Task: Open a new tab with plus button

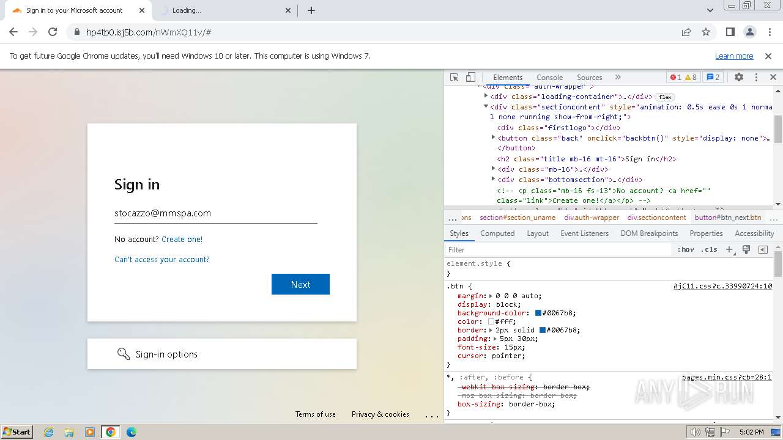Action: tap(311, 10)
